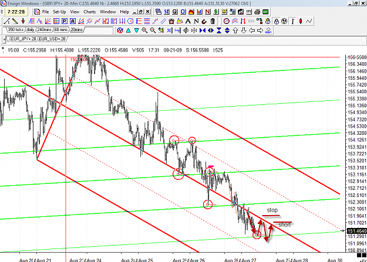
Task: Click the flame icon in top toolbar
Action: pos(191,12)
